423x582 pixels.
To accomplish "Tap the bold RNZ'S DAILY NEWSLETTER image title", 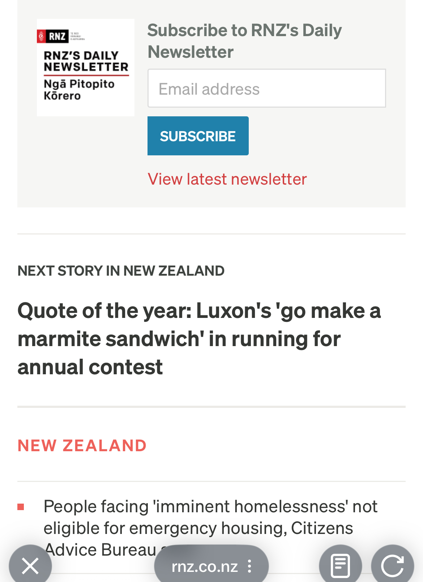I will pos(86,61).
